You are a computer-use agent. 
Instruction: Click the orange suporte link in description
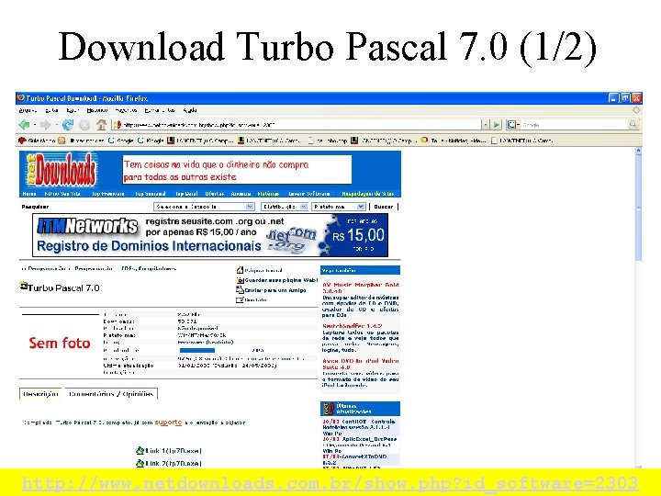pyautogui.click(x=168, y=423)
